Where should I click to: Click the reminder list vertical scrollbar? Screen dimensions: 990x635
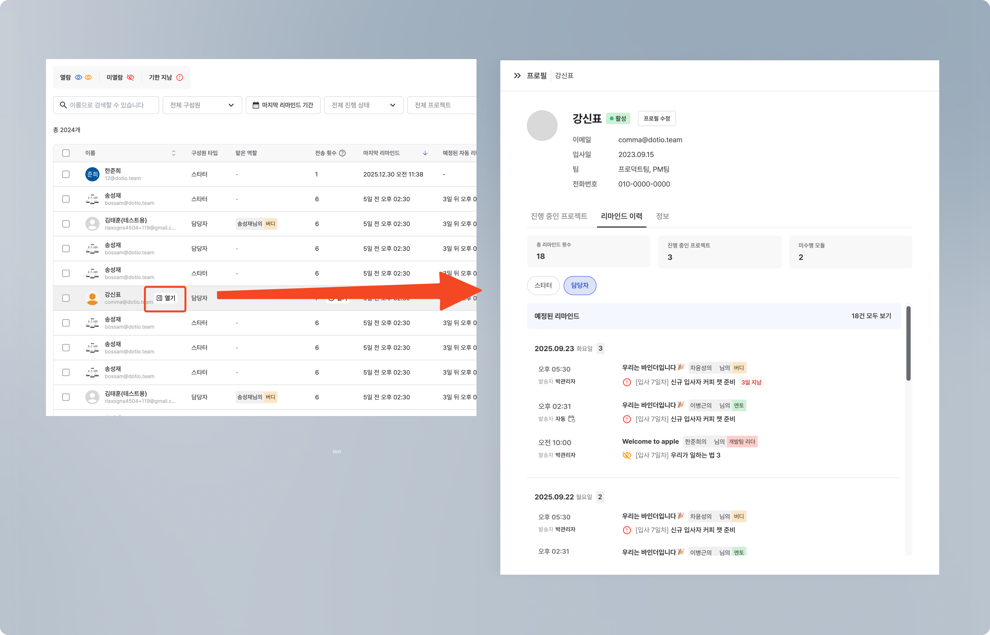coord(908,343)
